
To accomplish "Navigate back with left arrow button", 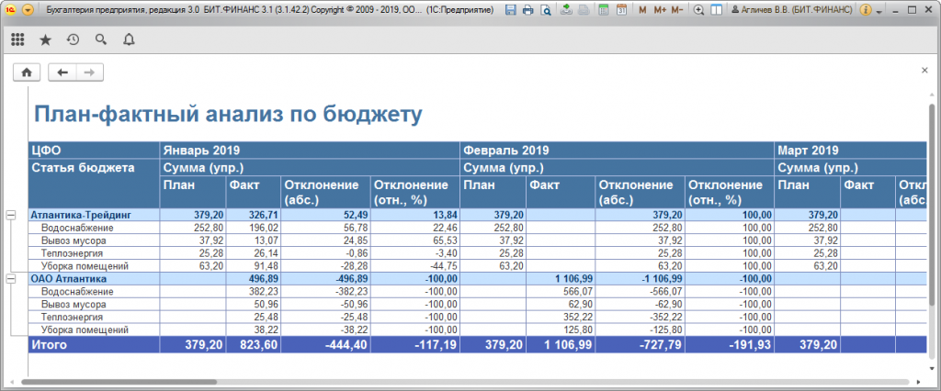I will (62, 72).
